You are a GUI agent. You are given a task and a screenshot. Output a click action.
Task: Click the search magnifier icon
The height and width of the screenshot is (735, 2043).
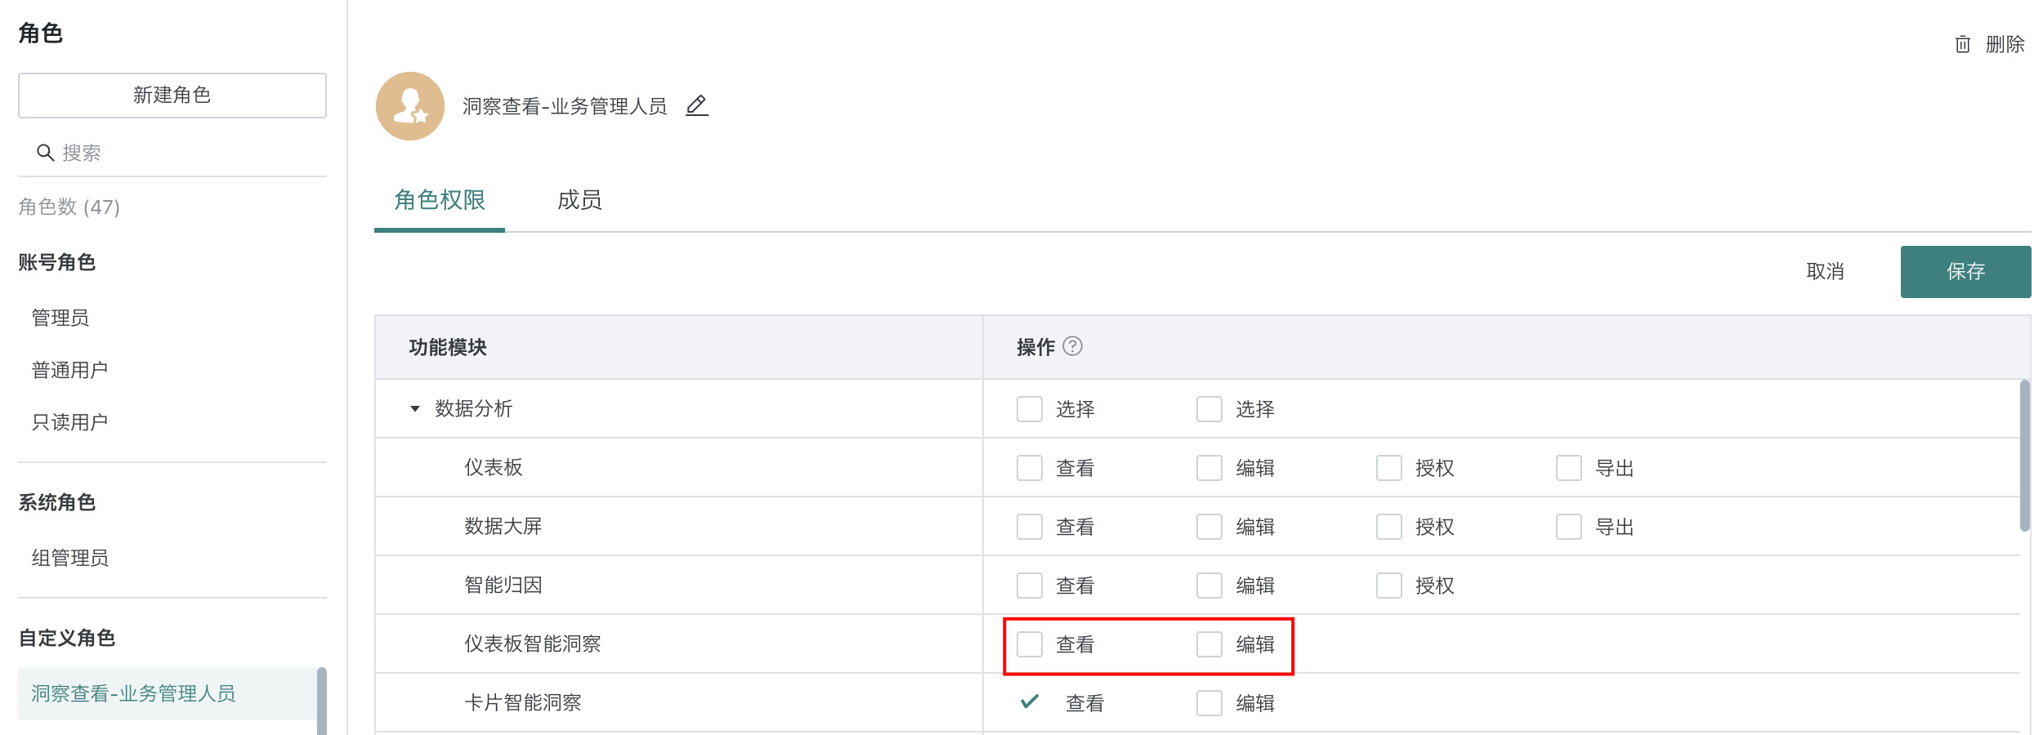click(x=46, y=153)
